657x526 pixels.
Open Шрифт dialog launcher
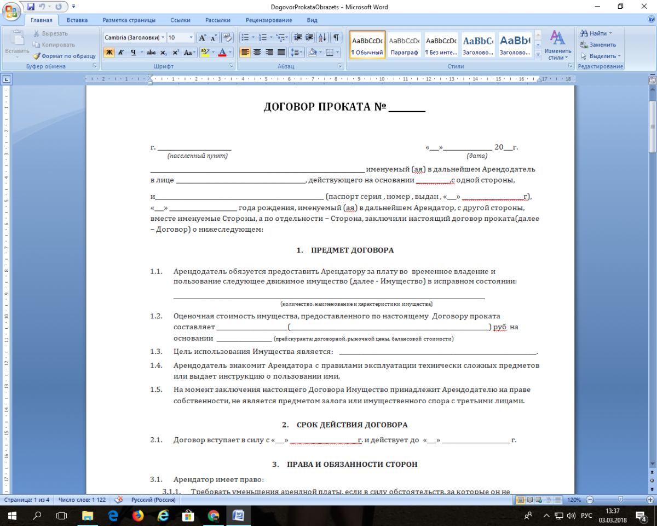pos(230,66)
